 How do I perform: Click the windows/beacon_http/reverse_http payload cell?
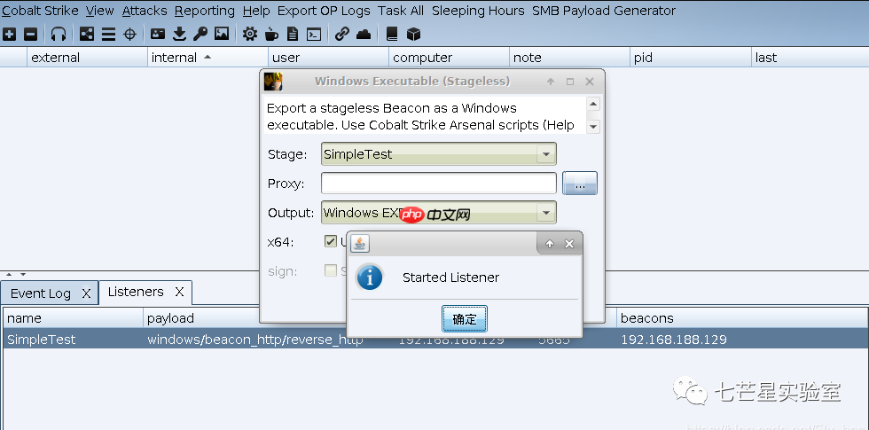click(x=255, y=340)
